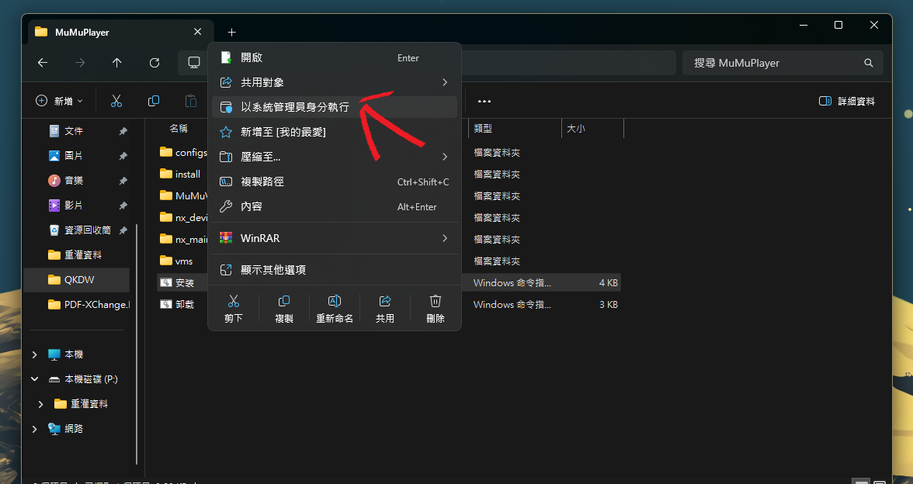Image resolution: width=913 pixels, height=484 pixels.
Task: Go up one folder level arrow
Action: (117, 63)
